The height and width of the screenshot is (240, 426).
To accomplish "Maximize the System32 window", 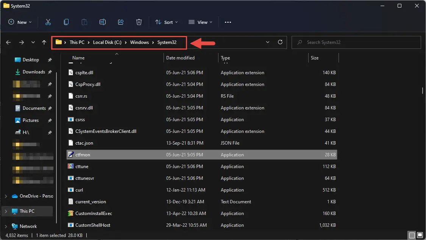I will [x=399, y=6].
